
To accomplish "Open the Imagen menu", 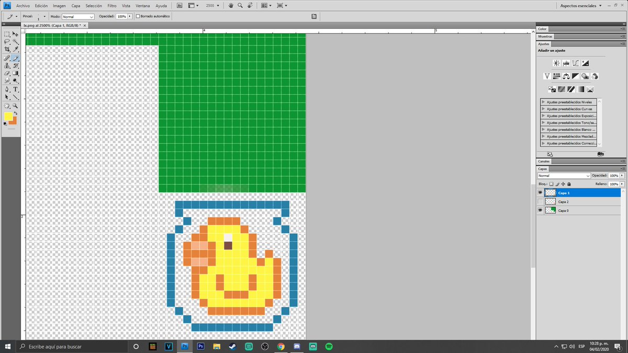I will 59,5.
